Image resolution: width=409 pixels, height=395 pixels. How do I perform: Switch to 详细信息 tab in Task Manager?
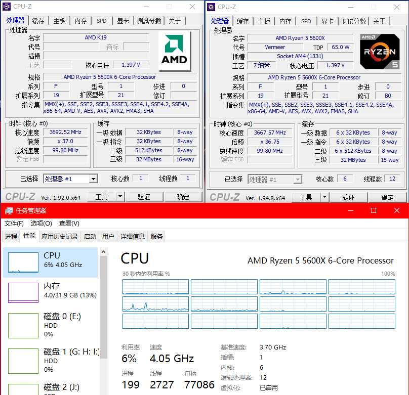[133, 237]
